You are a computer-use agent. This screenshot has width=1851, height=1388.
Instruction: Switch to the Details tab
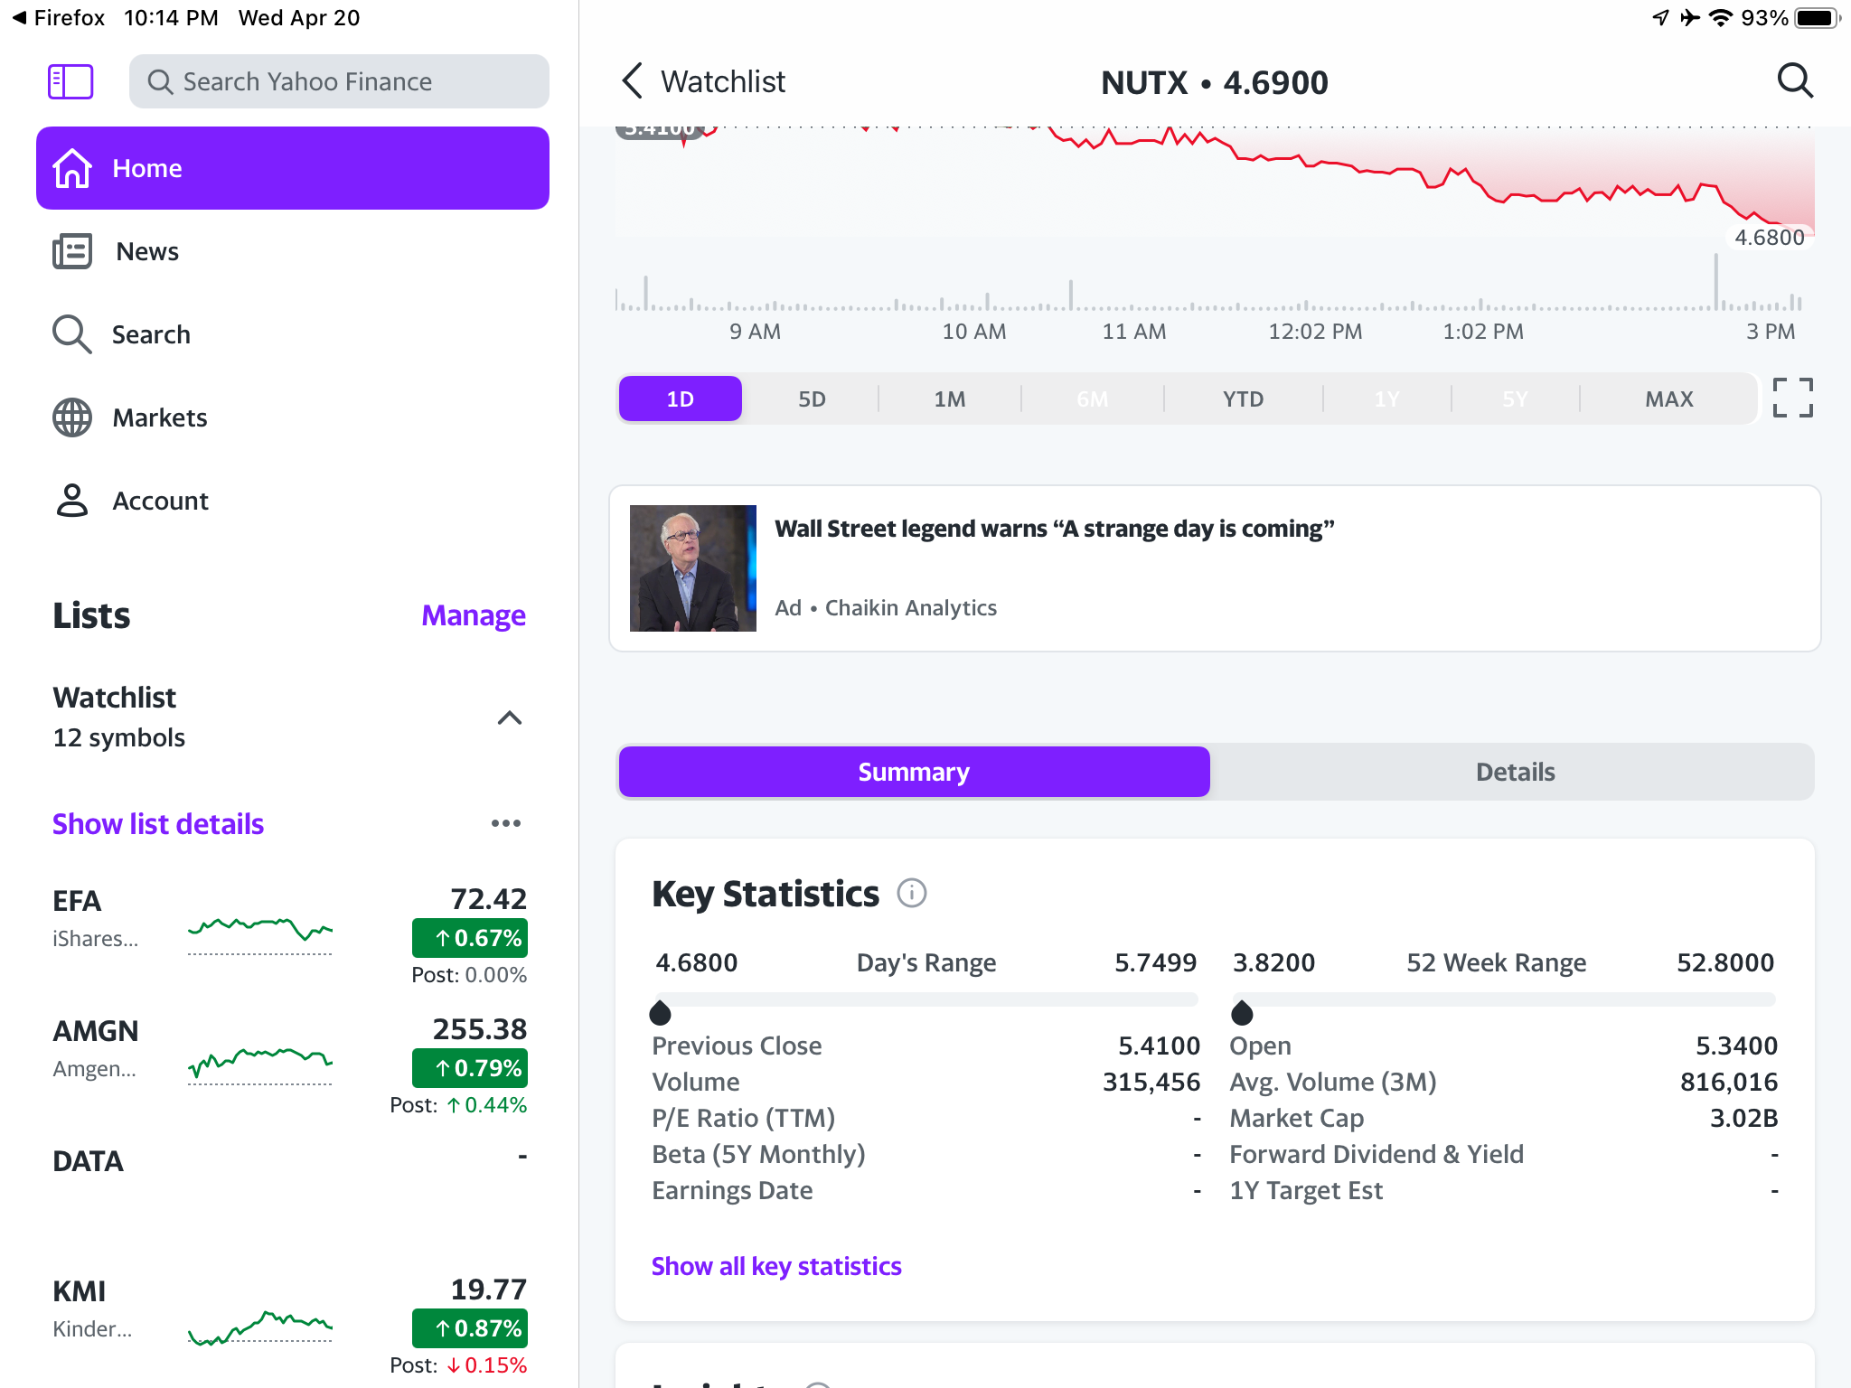coord(1515,772)
